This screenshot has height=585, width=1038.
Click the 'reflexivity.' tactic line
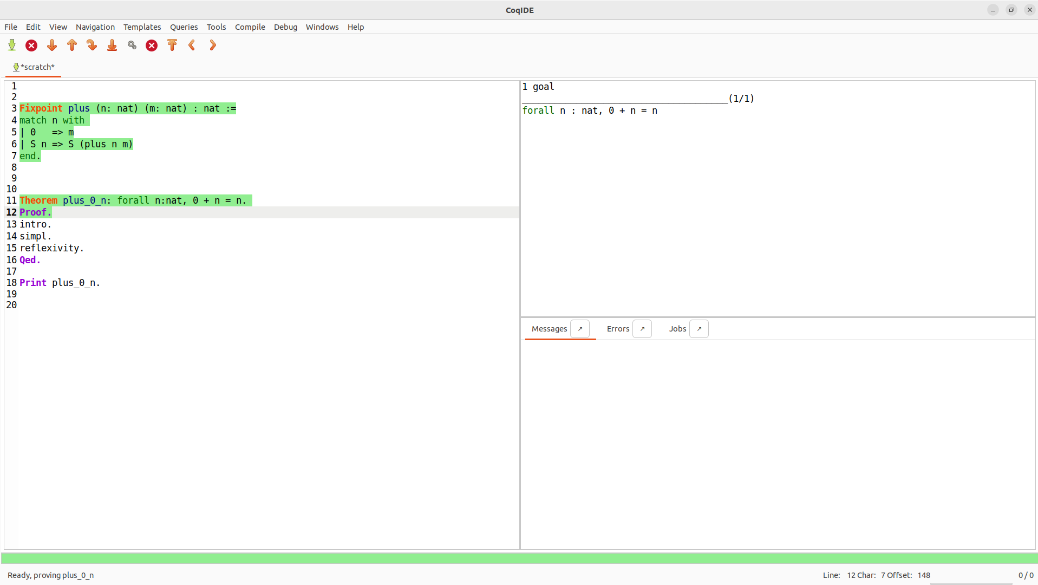tap(52, 248)
